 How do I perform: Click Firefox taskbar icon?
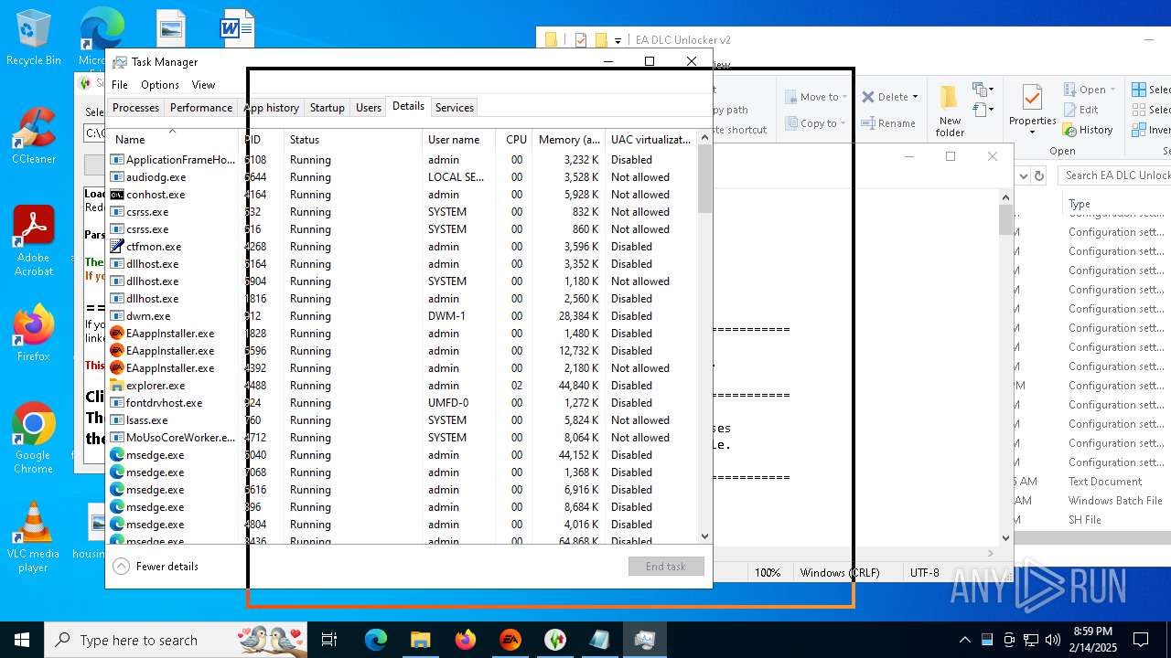click(466, 640)
